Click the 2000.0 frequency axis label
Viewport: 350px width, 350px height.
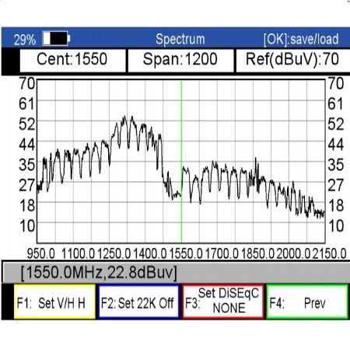293,254
